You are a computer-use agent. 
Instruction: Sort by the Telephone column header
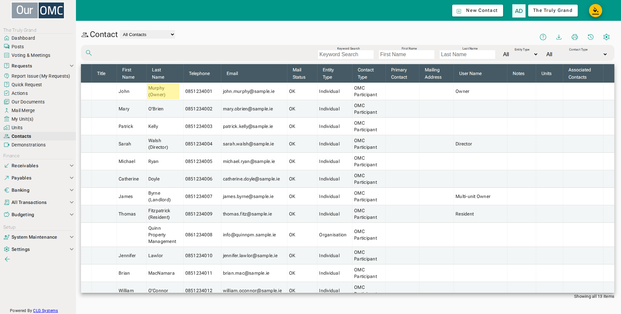click(x=200, y=73)
